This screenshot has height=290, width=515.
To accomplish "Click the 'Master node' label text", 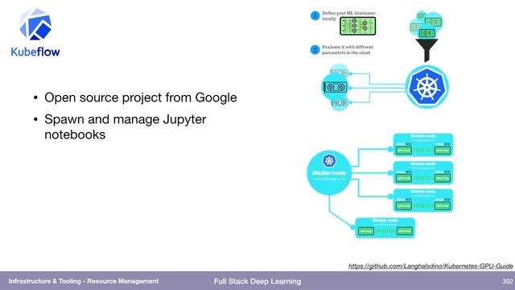I will pyautogui.click(x=329, y=172).
